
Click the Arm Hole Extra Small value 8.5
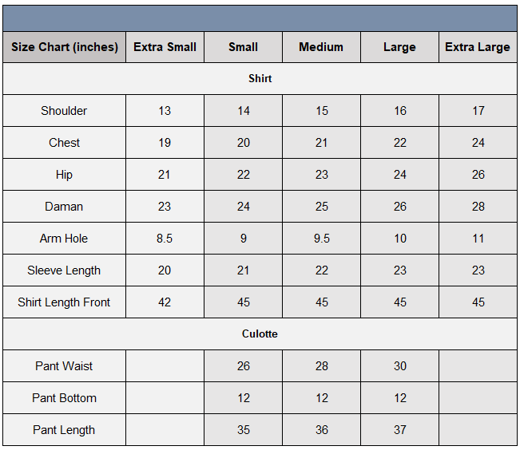[x=165, y=239]
